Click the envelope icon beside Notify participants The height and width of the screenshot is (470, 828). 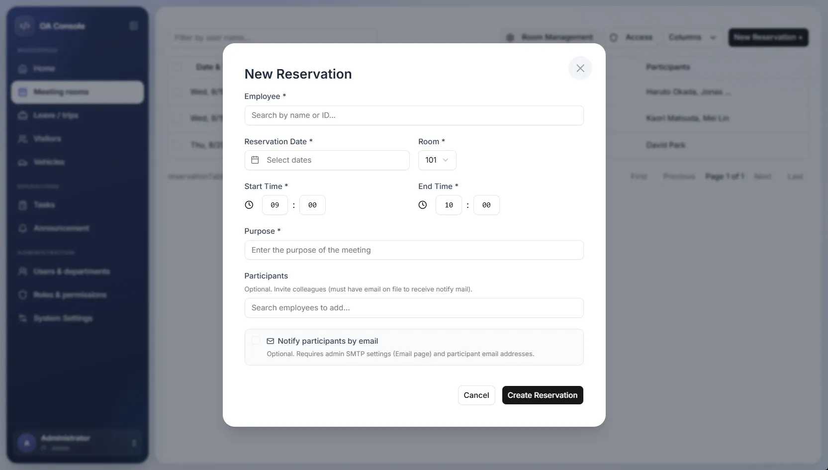pos(271,341)
